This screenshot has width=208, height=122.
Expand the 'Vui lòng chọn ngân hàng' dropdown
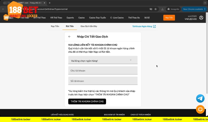pyautogui.click(x=103, y=60)
